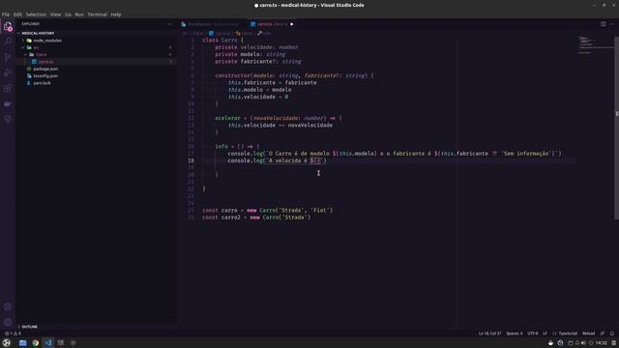Click the notifications bell in the status bar
The image size is (619, 348).
tap(612, 333)
